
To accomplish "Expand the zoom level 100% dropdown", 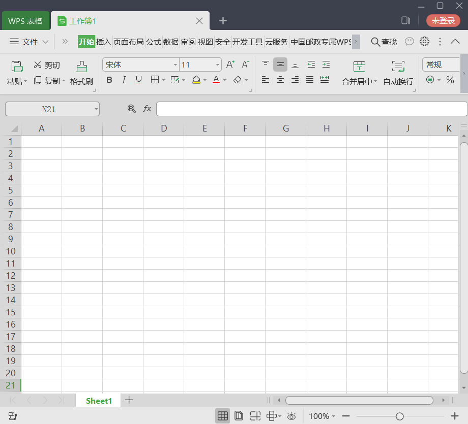I will [334, 416].
